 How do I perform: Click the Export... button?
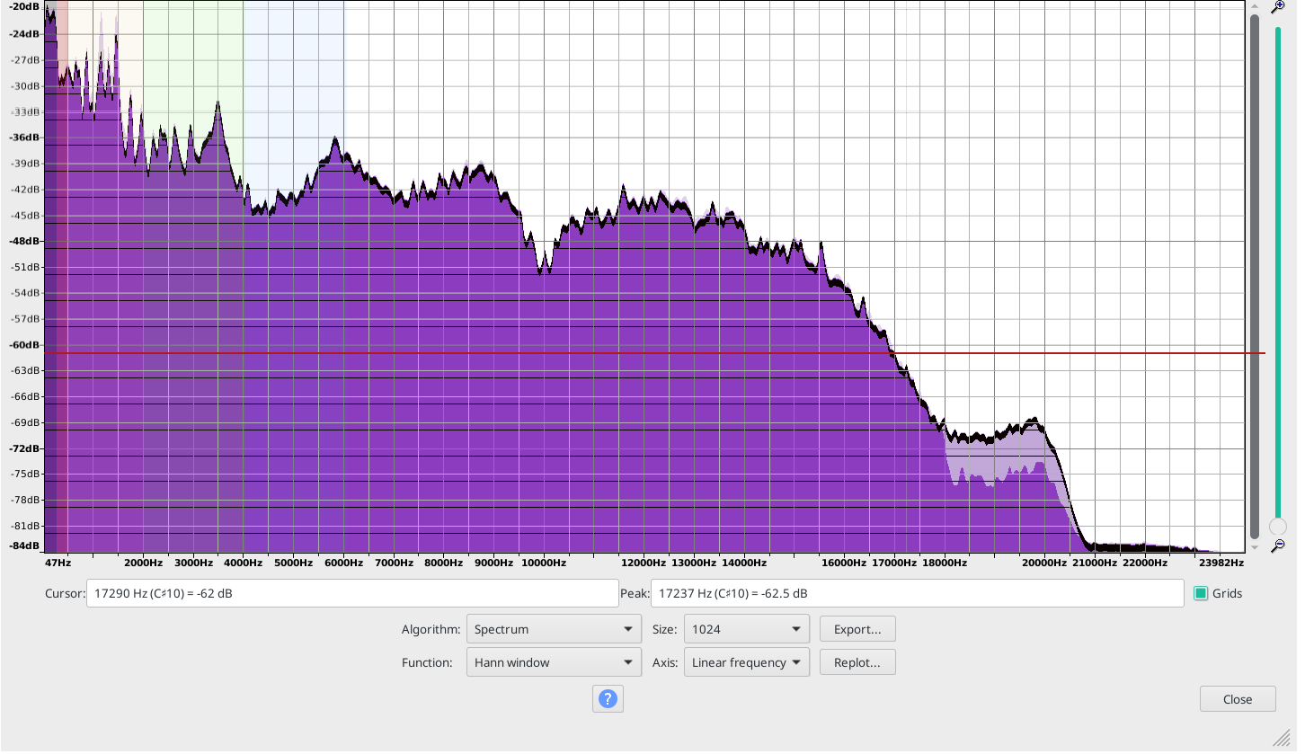(x=857, y=629)
